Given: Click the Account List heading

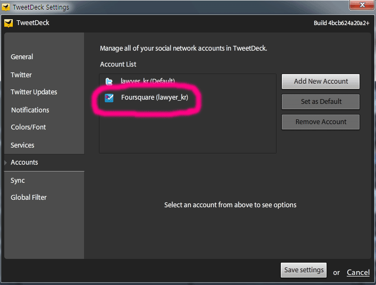Looking at the screenshot, I should click(118, 64).
